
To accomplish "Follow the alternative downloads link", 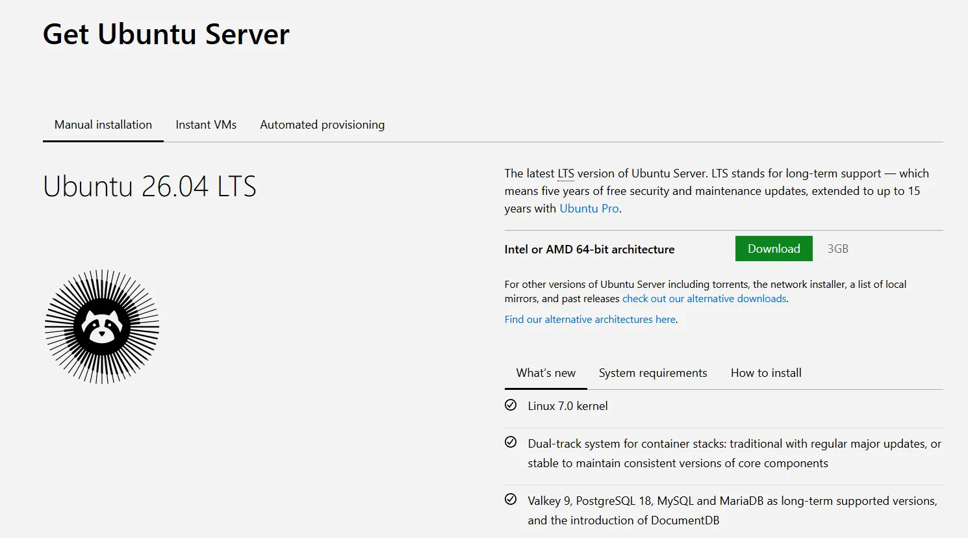I will click(705, 299).
